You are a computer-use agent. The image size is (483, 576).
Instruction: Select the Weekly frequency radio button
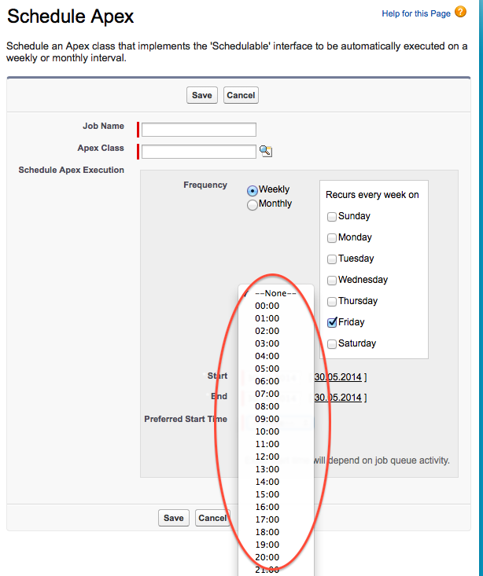pyautogui.click(x=253, y=190)
